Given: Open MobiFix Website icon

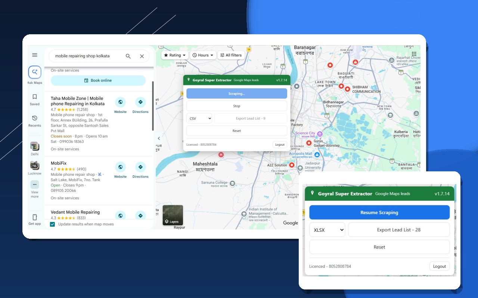Looking at the screenshot, I should click(x=120, y=167).
